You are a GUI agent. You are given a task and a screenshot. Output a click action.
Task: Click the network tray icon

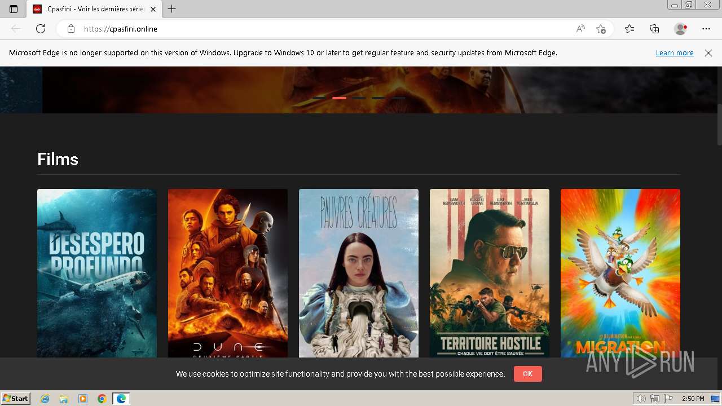[654, 399]
